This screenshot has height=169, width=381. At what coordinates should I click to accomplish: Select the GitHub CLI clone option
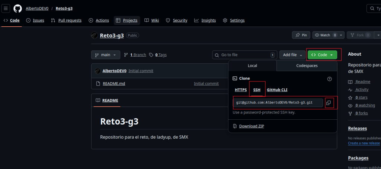point(277,90)
